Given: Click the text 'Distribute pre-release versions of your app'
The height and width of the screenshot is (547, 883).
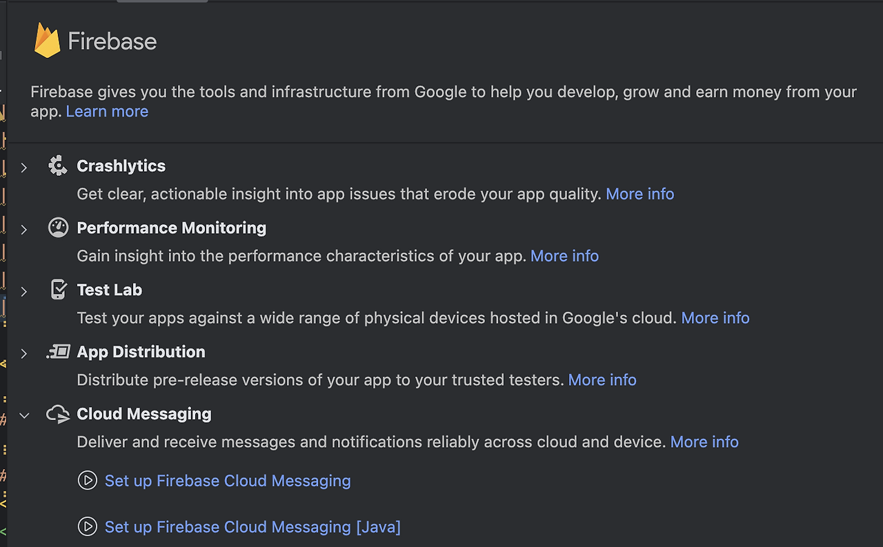Looking at the screenshot, I should point(320,380).
